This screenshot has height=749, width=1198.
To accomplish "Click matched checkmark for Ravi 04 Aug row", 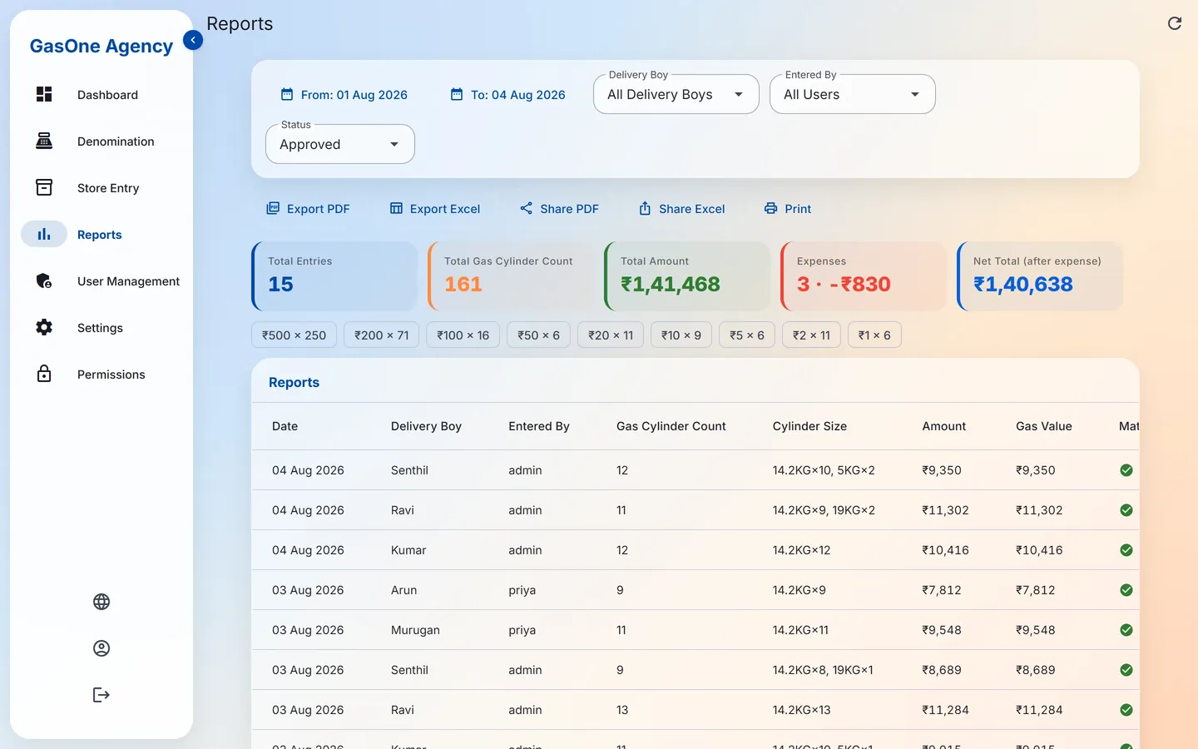I will point(1126,510).
